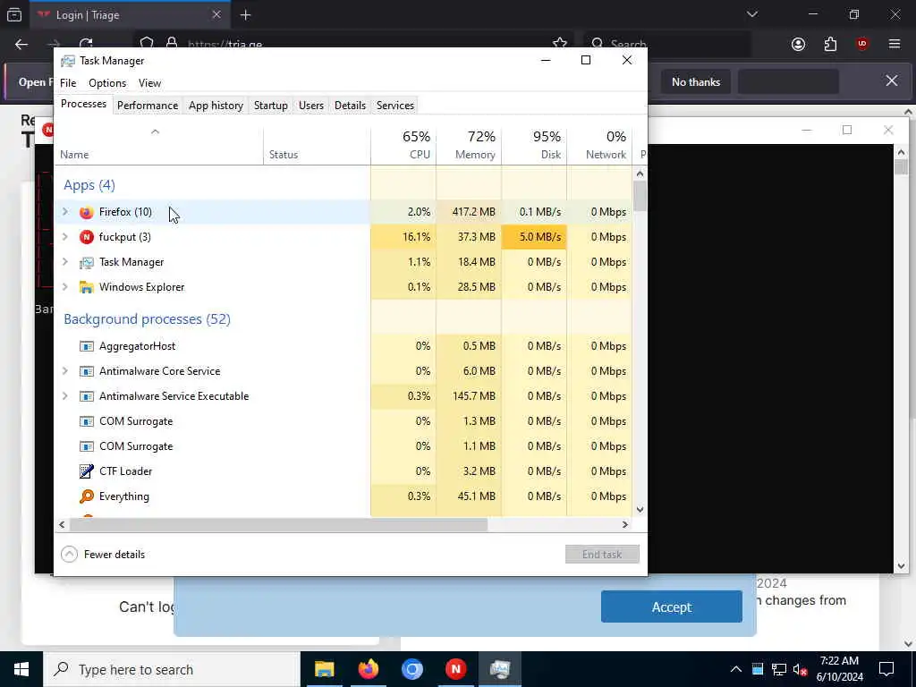
Task: Switch to the Services tab
Action: pos(394,106)
